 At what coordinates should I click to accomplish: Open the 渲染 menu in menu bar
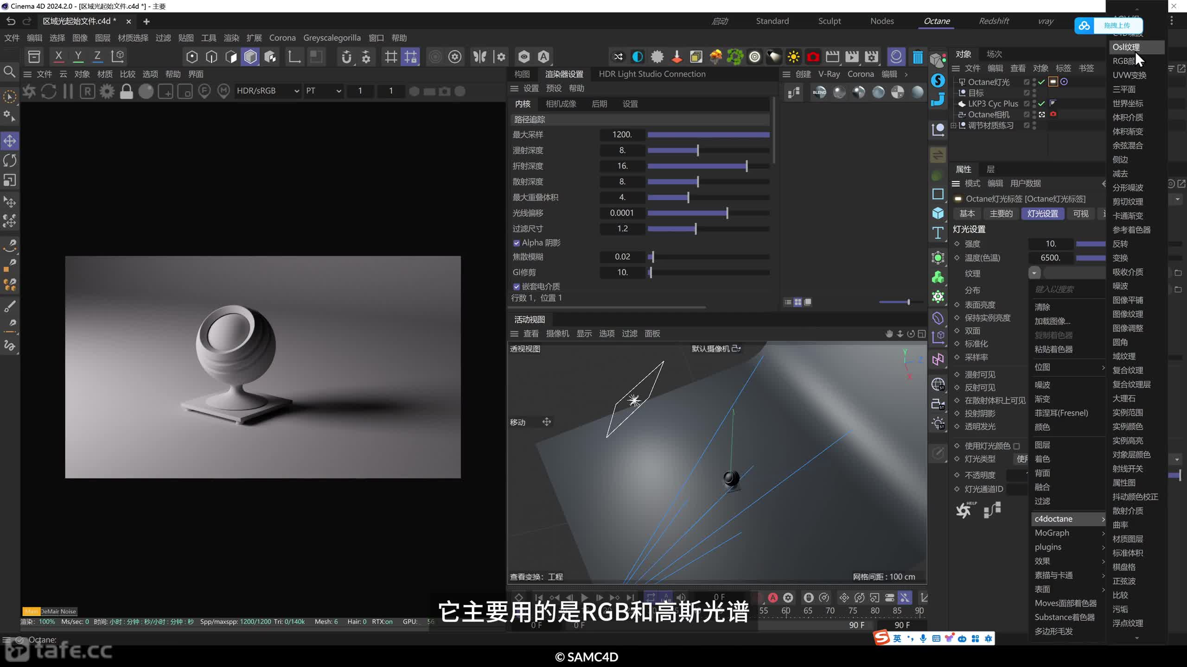click(x=231, y=38)
